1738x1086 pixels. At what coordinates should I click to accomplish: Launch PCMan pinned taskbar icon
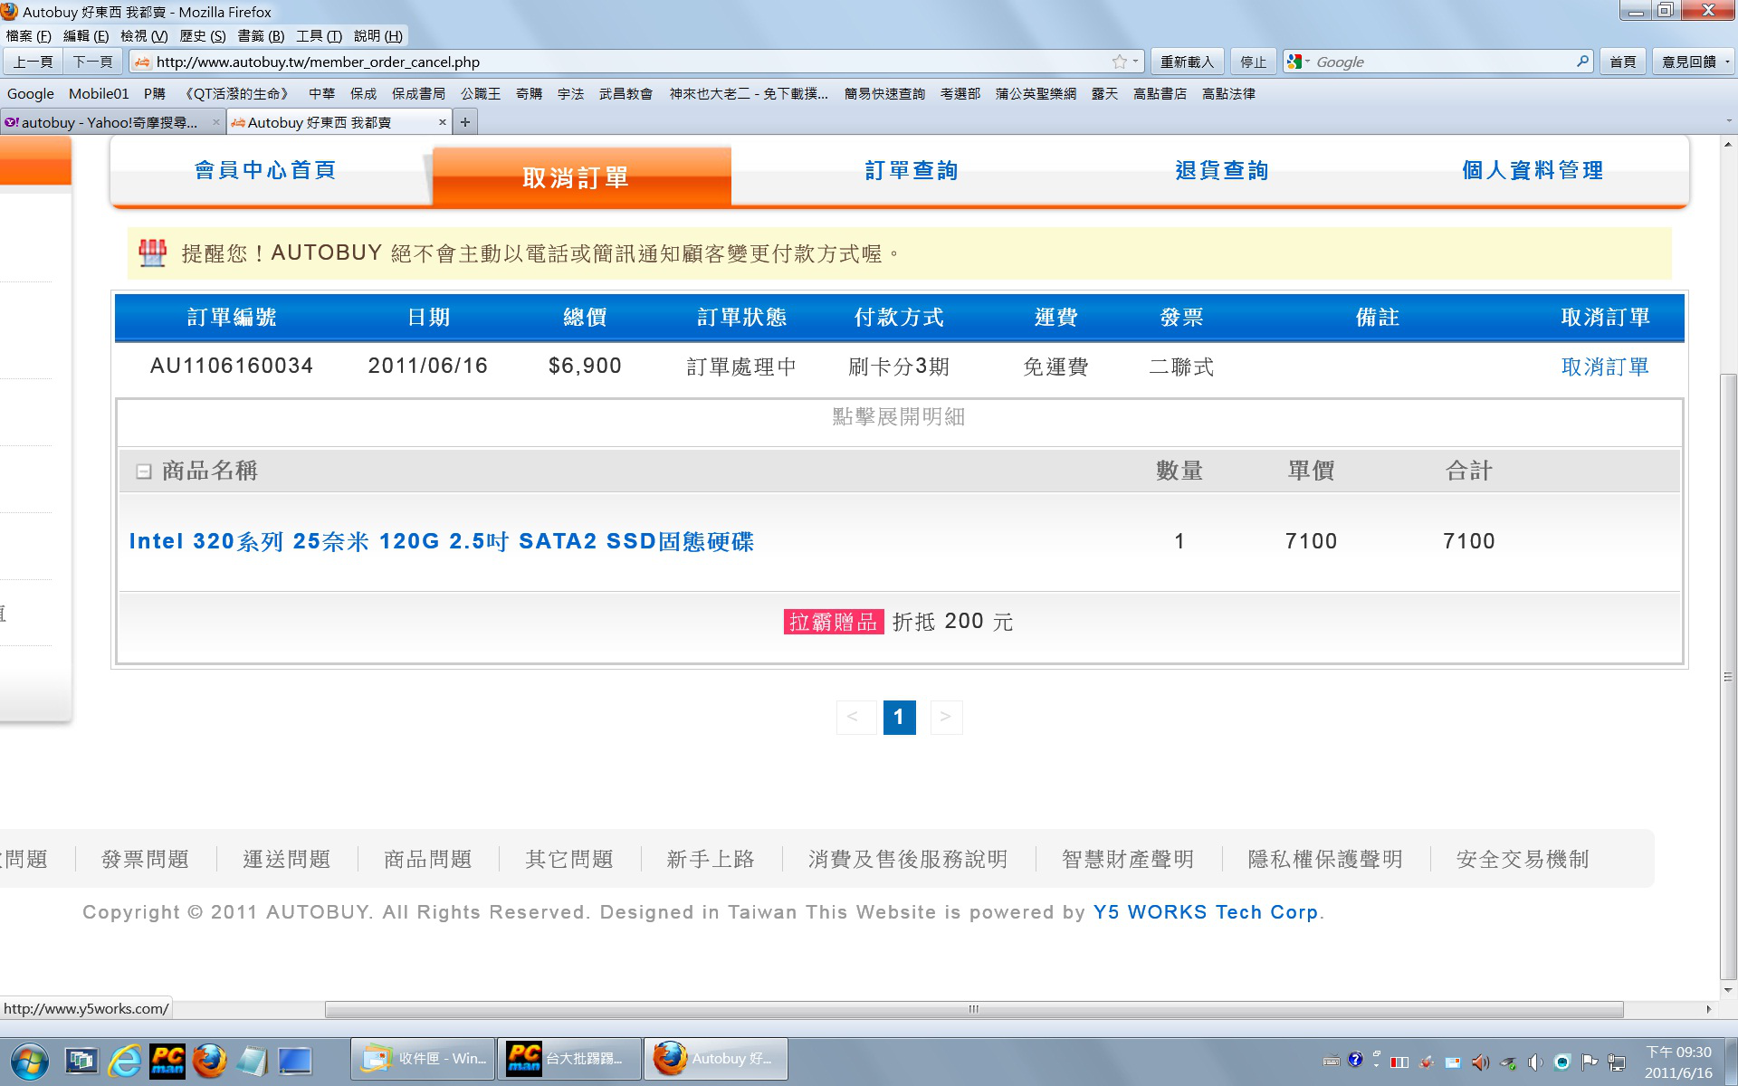tap(167, 1060)
